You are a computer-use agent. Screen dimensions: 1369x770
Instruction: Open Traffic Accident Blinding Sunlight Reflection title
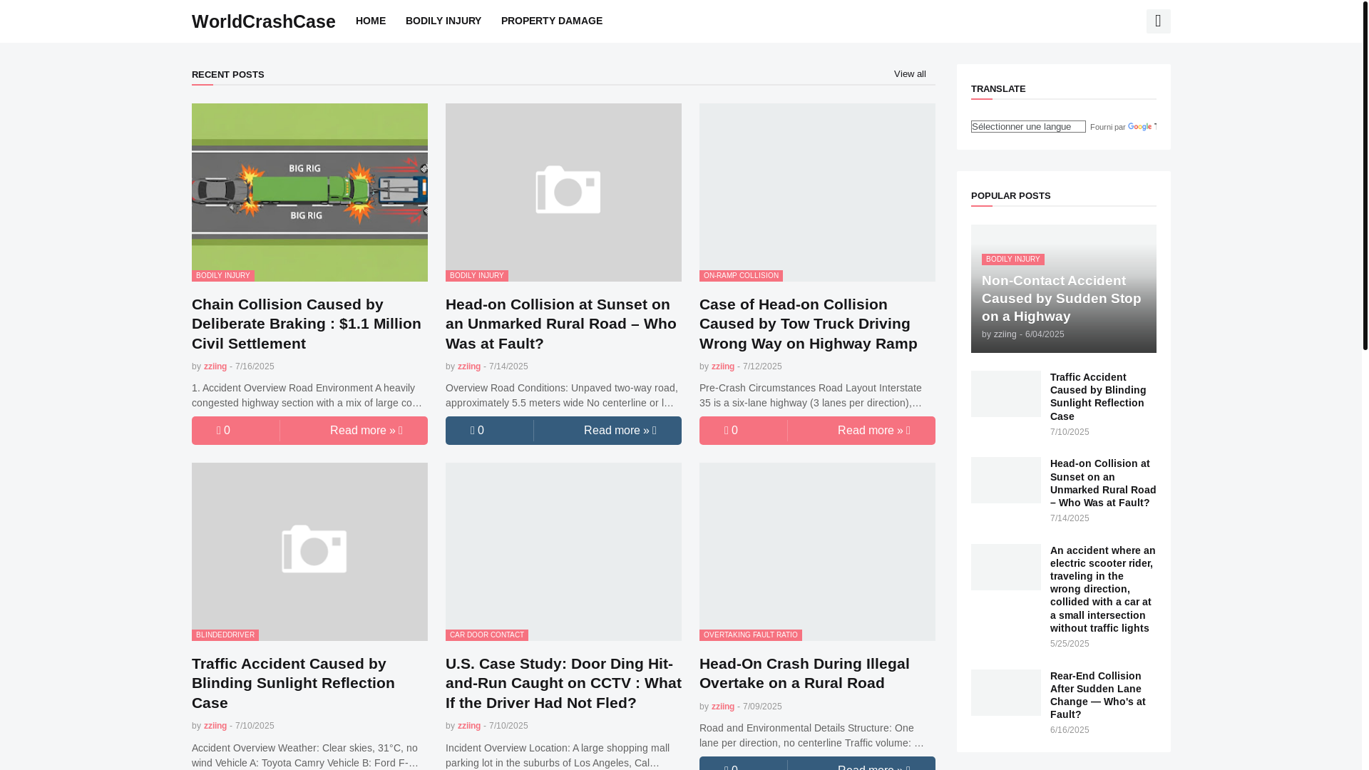tap(293, 683)
